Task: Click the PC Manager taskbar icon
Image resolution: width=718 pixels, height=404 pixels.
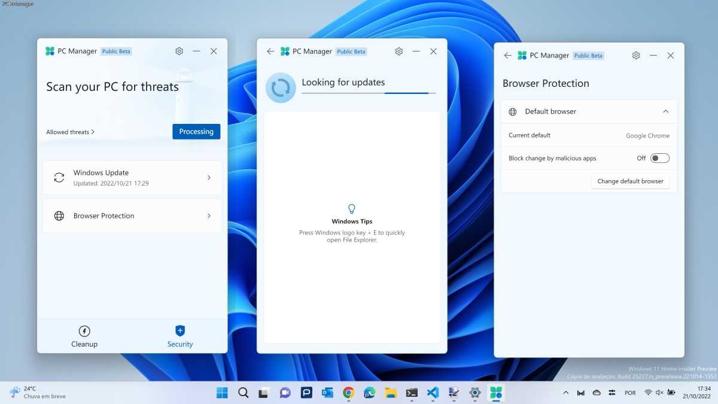Action: tap(496, 393)
